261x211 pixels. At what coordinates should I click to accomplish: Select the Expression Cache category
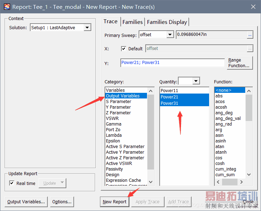(x=126, y=180)
